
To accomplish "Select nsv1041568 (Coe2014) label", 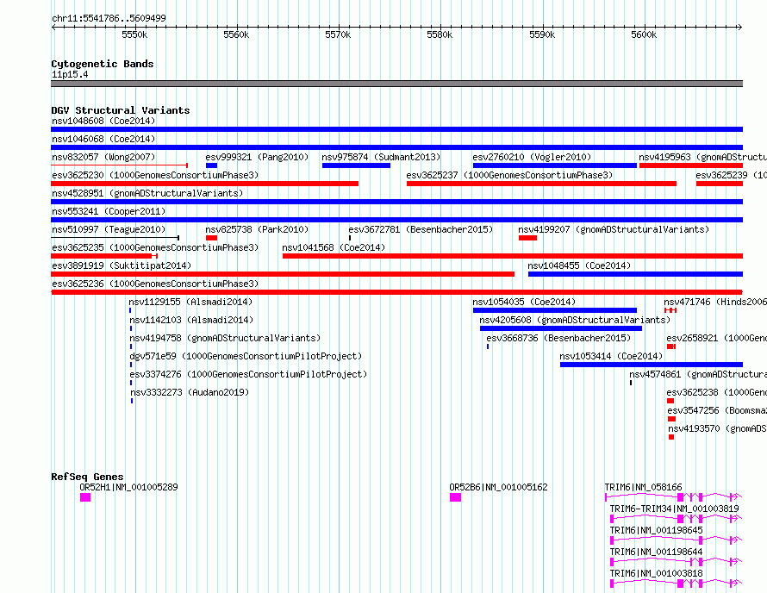I will click(x=334, y=247).
